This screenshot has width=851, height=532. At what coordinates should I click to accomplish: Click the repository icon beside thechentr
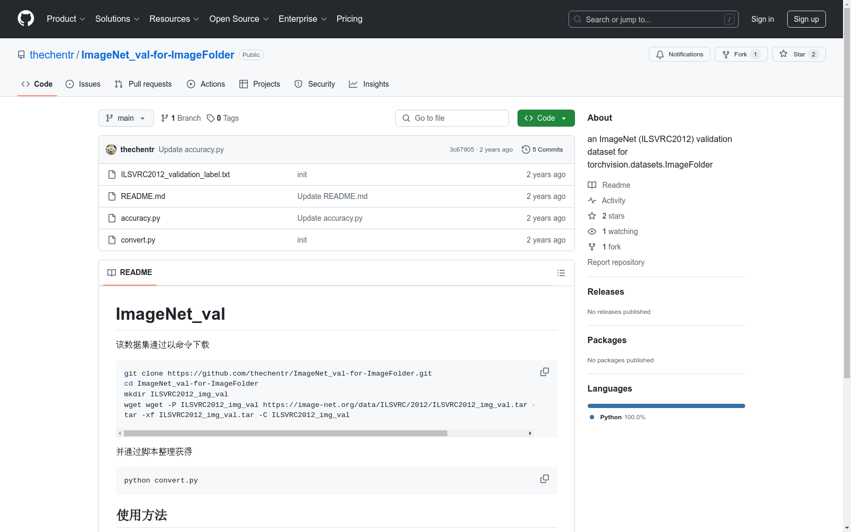[21, 55]
